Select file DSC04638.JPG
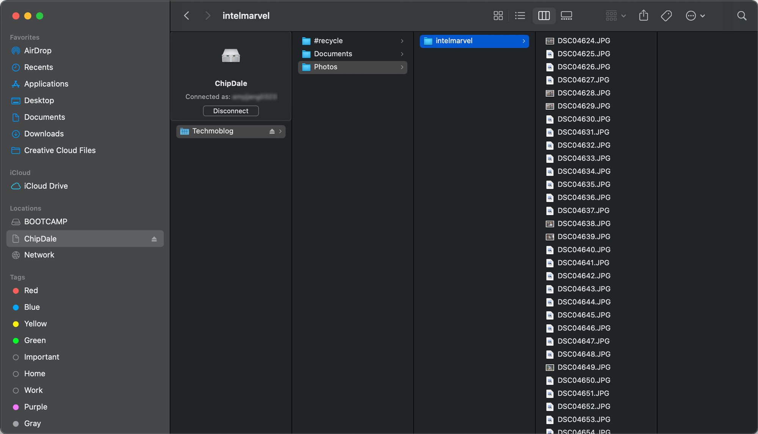Image resolution: width=758 pixels, height=434 pixels. 584,223
